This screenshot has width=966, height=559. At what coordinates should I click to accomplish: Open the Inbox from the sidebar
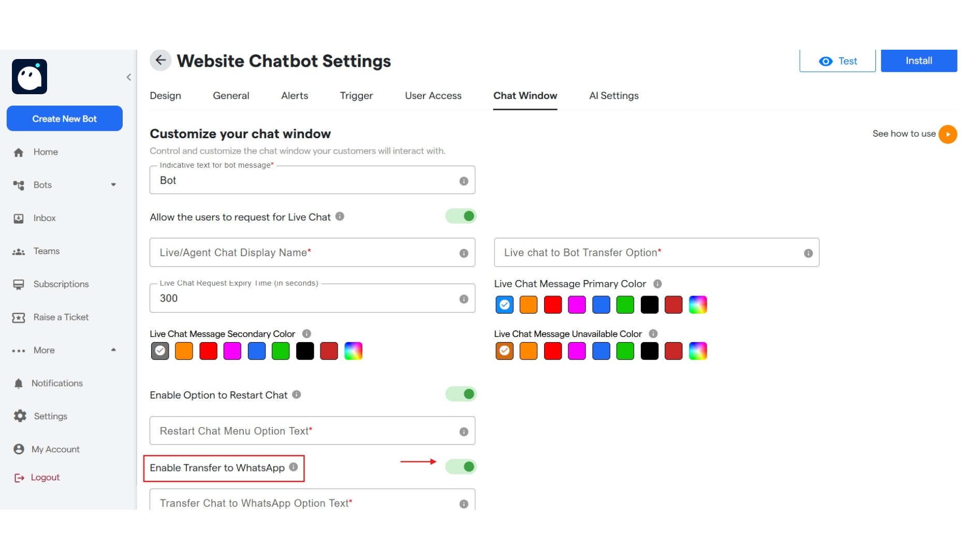45,218
